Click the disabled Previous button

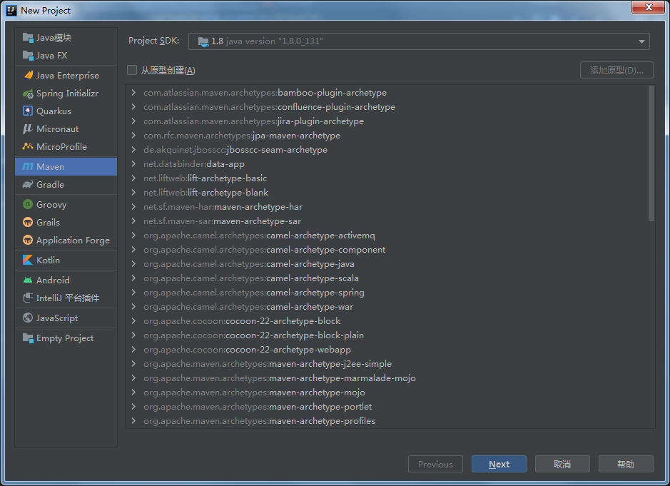click(x=435, y=464)
